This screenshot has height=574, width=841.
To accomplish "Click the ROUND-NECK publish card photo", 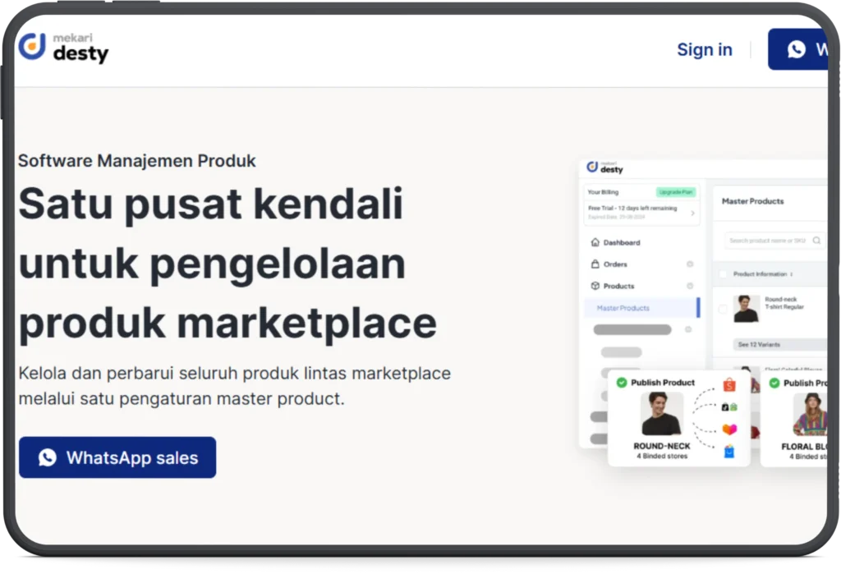I will tap(662, 414).
